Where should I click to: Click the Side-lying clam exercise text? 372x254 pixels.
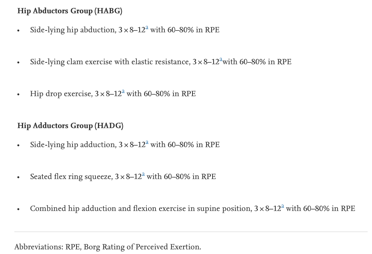point(110,62)
